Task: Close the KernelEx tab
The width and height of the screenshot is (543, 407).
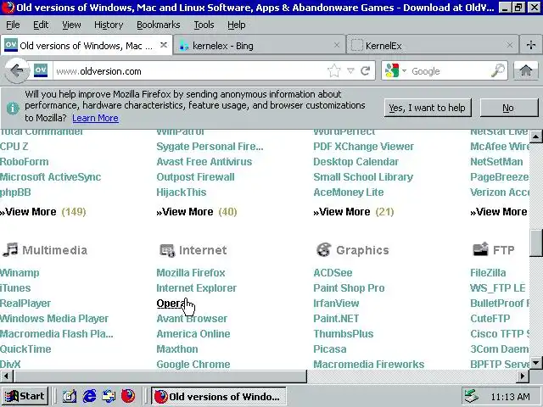Action: click(x=509, y=45)
